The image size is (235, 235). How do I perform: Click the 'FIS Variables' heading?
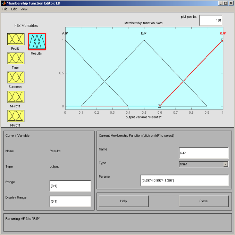pos(26,25)
